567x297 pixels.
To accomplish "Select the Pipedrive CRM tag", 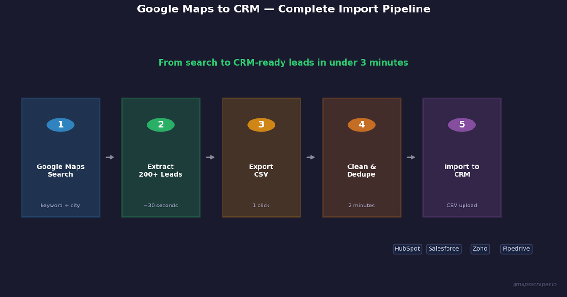I will (x=516, y=249).
